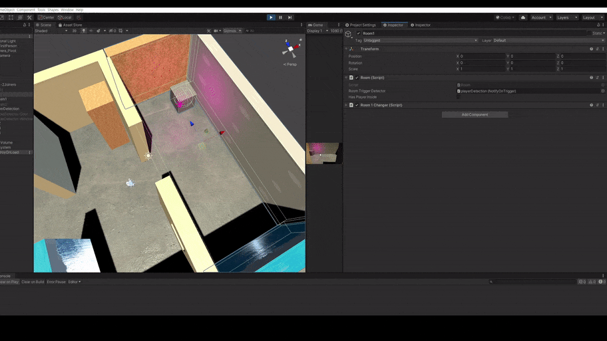The height and width of the screenshot is (341, 607).
Task: Click the Scale Z field
Action: (583, 69)
